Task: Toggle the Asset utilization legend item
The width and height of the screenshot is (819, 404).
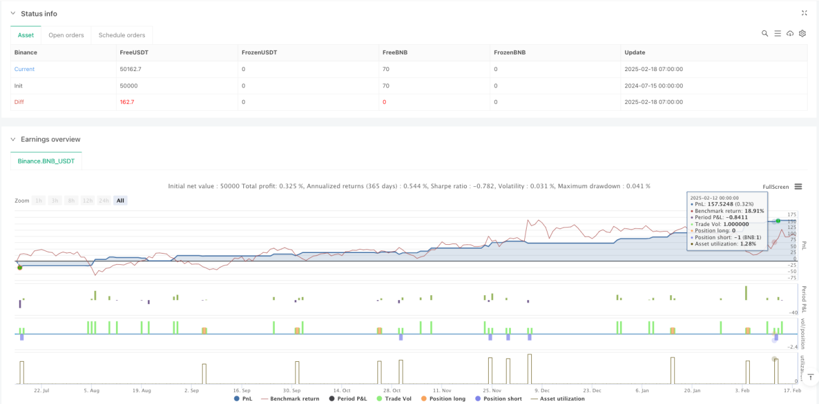Action: [x=559, y=398]
